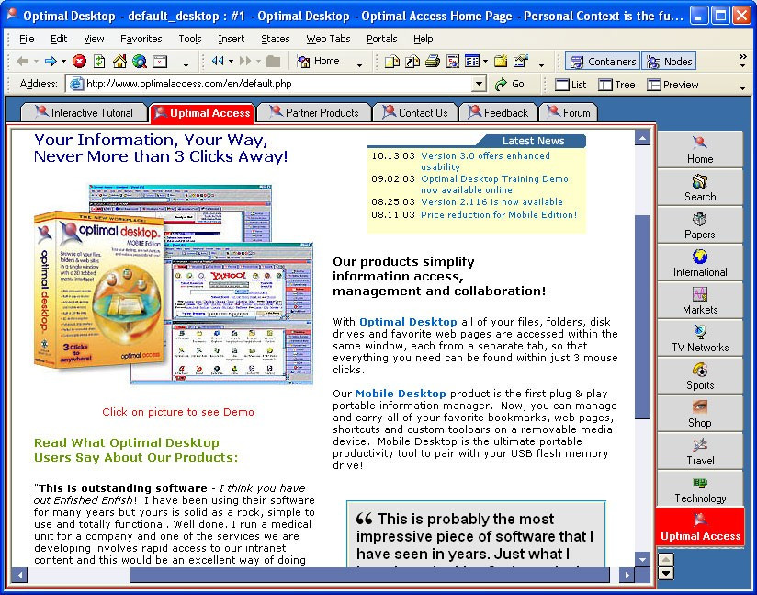This screenshot has height=595, width=757.
Task: Open the Papers side panel button
Action: click(700, 225)
